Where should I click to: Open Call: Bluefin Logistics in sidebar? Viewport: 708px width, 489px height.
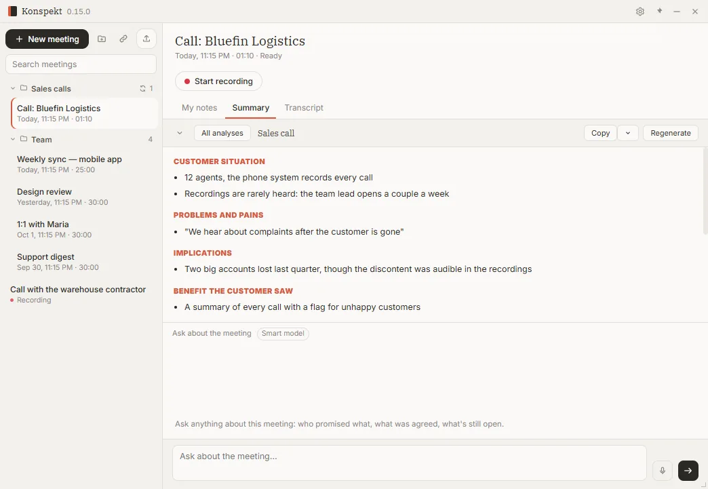pos(85,113)
